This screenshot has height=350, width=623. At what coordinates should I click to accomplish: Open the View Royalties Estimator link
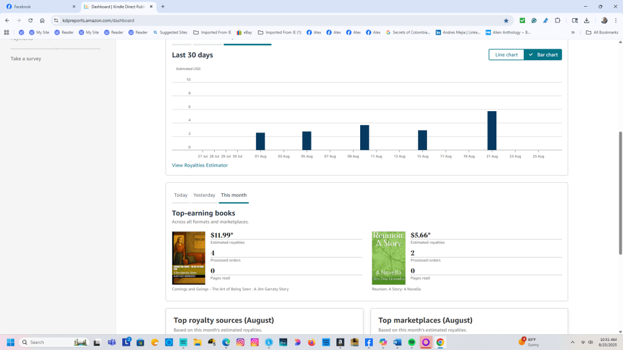tap(200, 165)
